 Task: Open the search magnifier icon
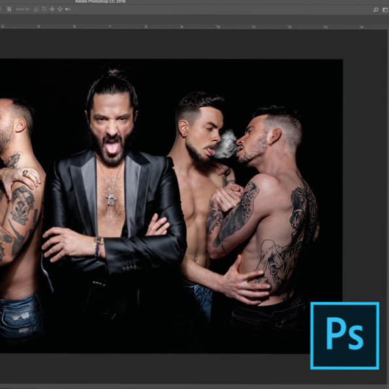[376, 10]
